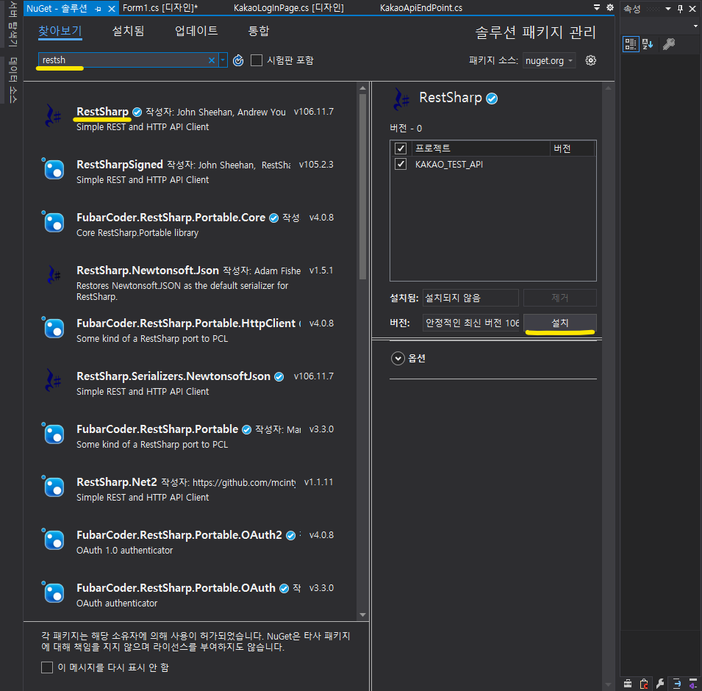Open the Form1.cs [디자인]* document tab

point(160,8)
